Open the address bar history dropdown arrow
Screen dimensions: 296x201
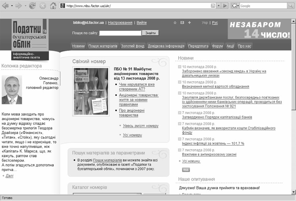tap(218, 6)
